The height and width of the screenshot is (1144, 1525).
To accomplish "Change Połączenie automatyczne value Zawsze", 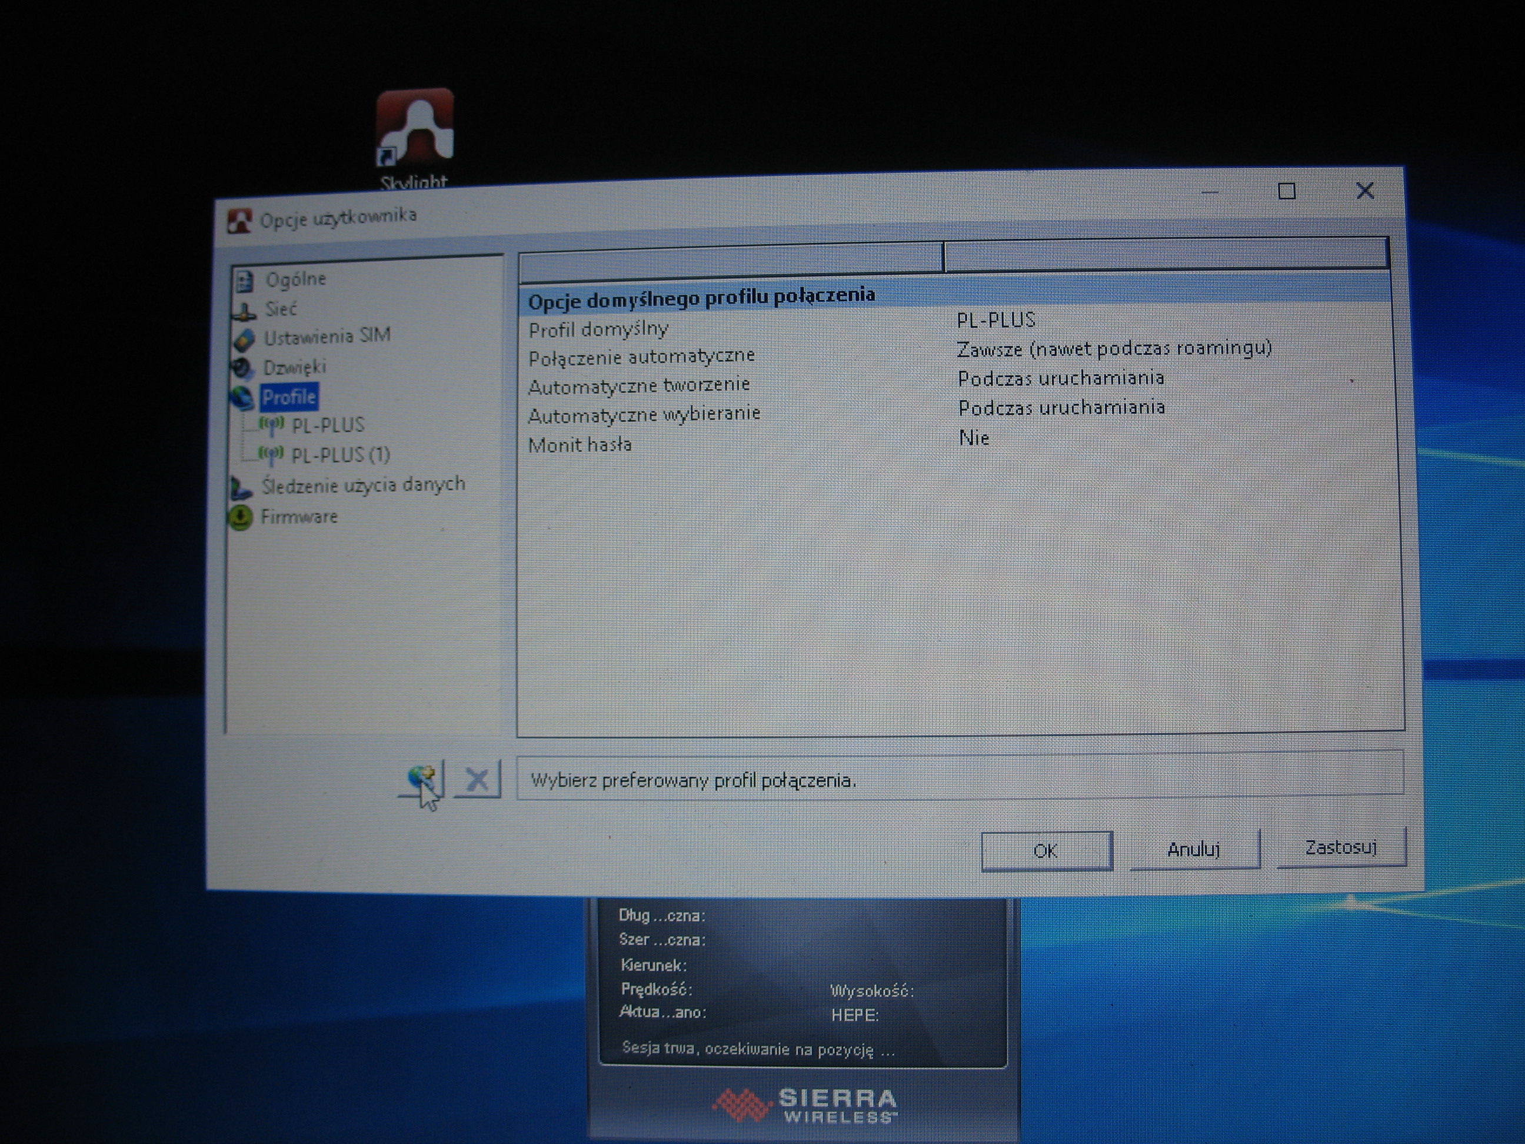I will click(1113, 349).
